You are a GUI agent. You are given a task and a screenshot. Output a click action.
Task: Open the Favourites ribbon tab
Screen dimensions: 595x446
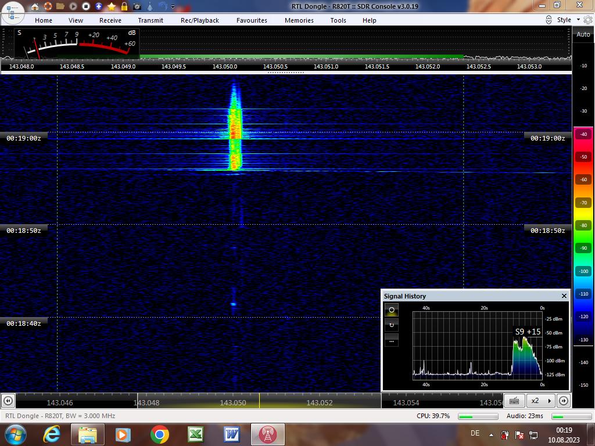(x=252, y=20)
